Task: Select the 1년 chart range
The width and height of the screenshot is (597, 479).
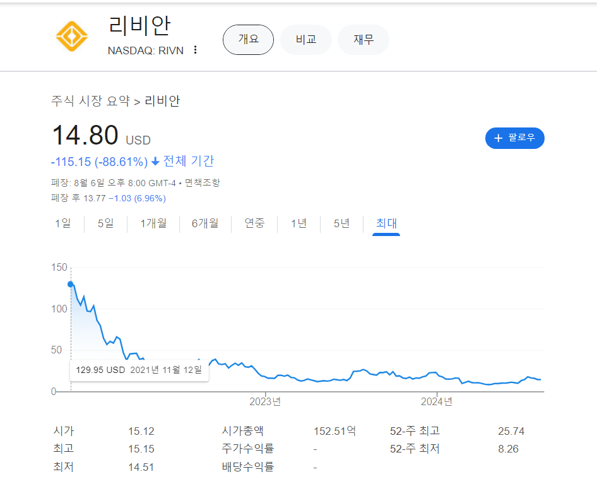Action: coord(299,223)
